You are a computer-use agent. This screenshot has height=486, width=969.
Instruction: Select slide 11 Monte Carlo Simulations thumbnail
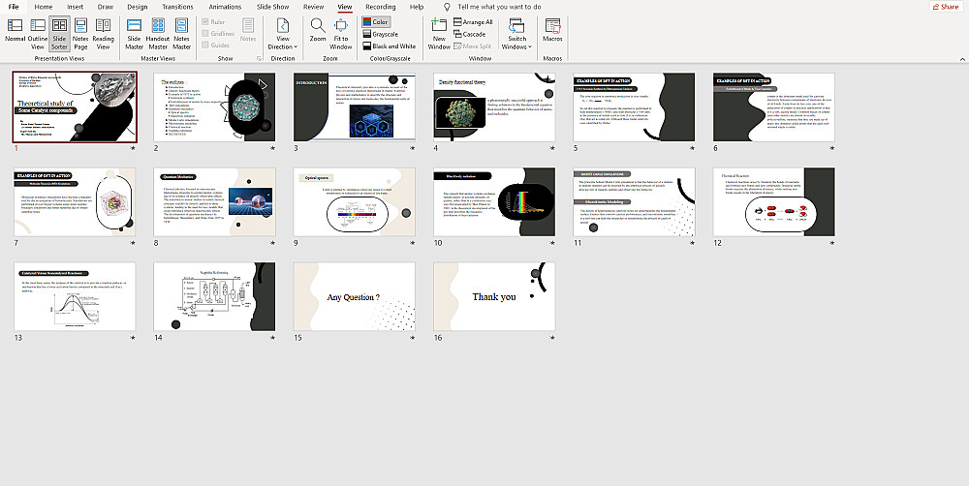tap(634, 202)
